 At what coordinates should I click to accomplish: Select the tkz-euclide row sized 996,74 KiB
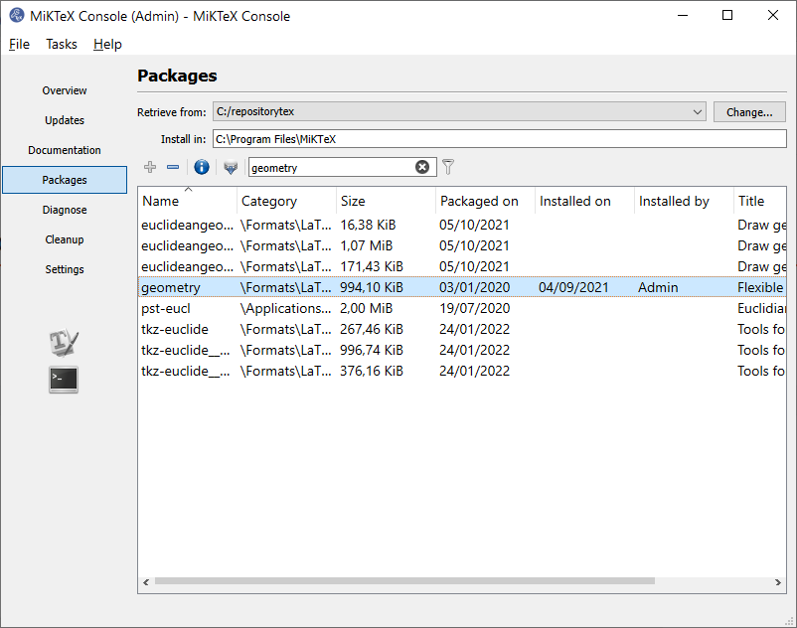(462, 350)
